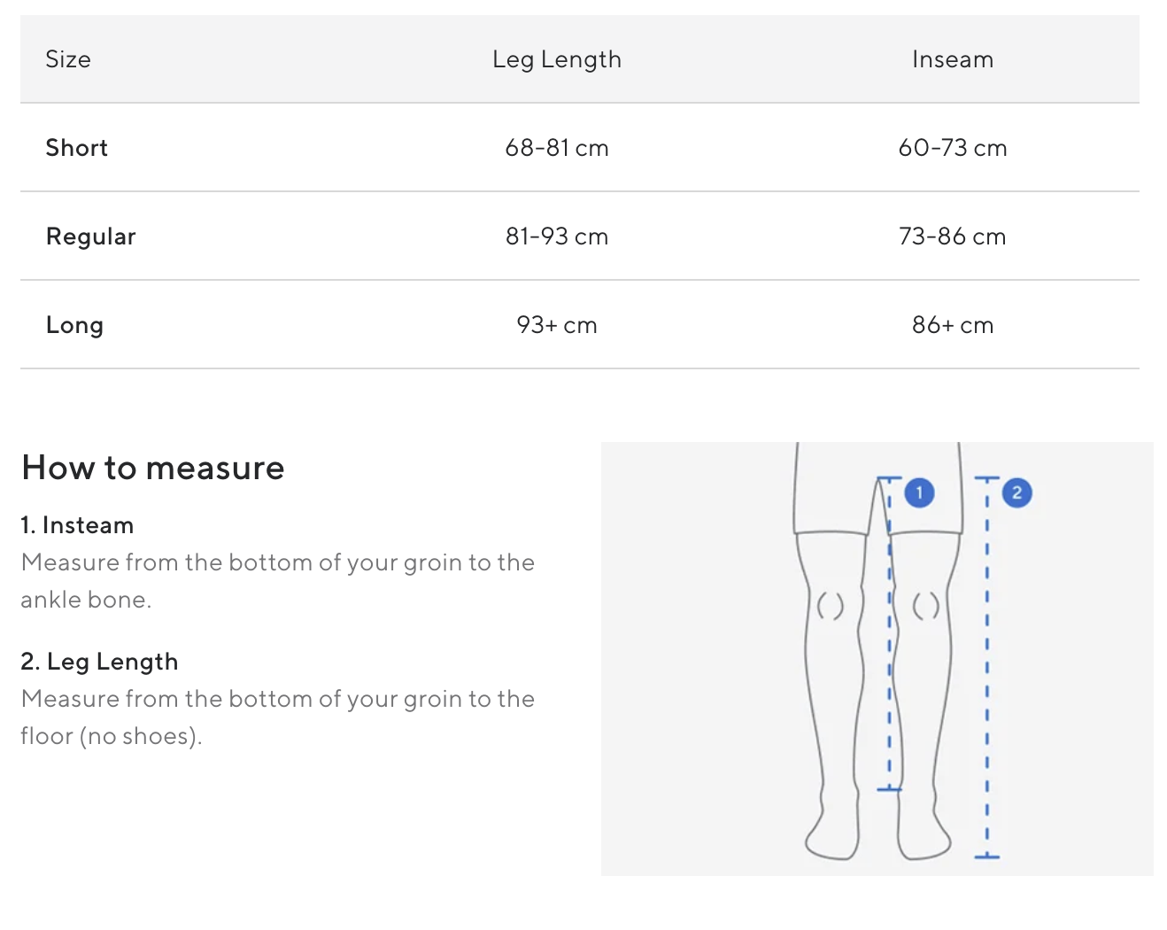Click the 73-86 cm inseam cell
This screenshot has width=1167, height=930.
(x=953, y=236)
